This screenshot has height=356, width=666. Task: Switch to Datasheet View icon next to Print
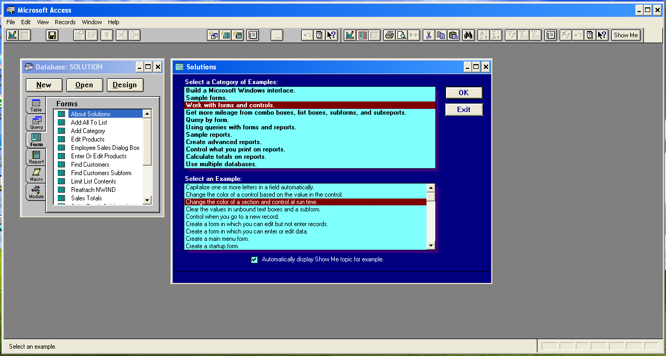click(x=374, y=35)
